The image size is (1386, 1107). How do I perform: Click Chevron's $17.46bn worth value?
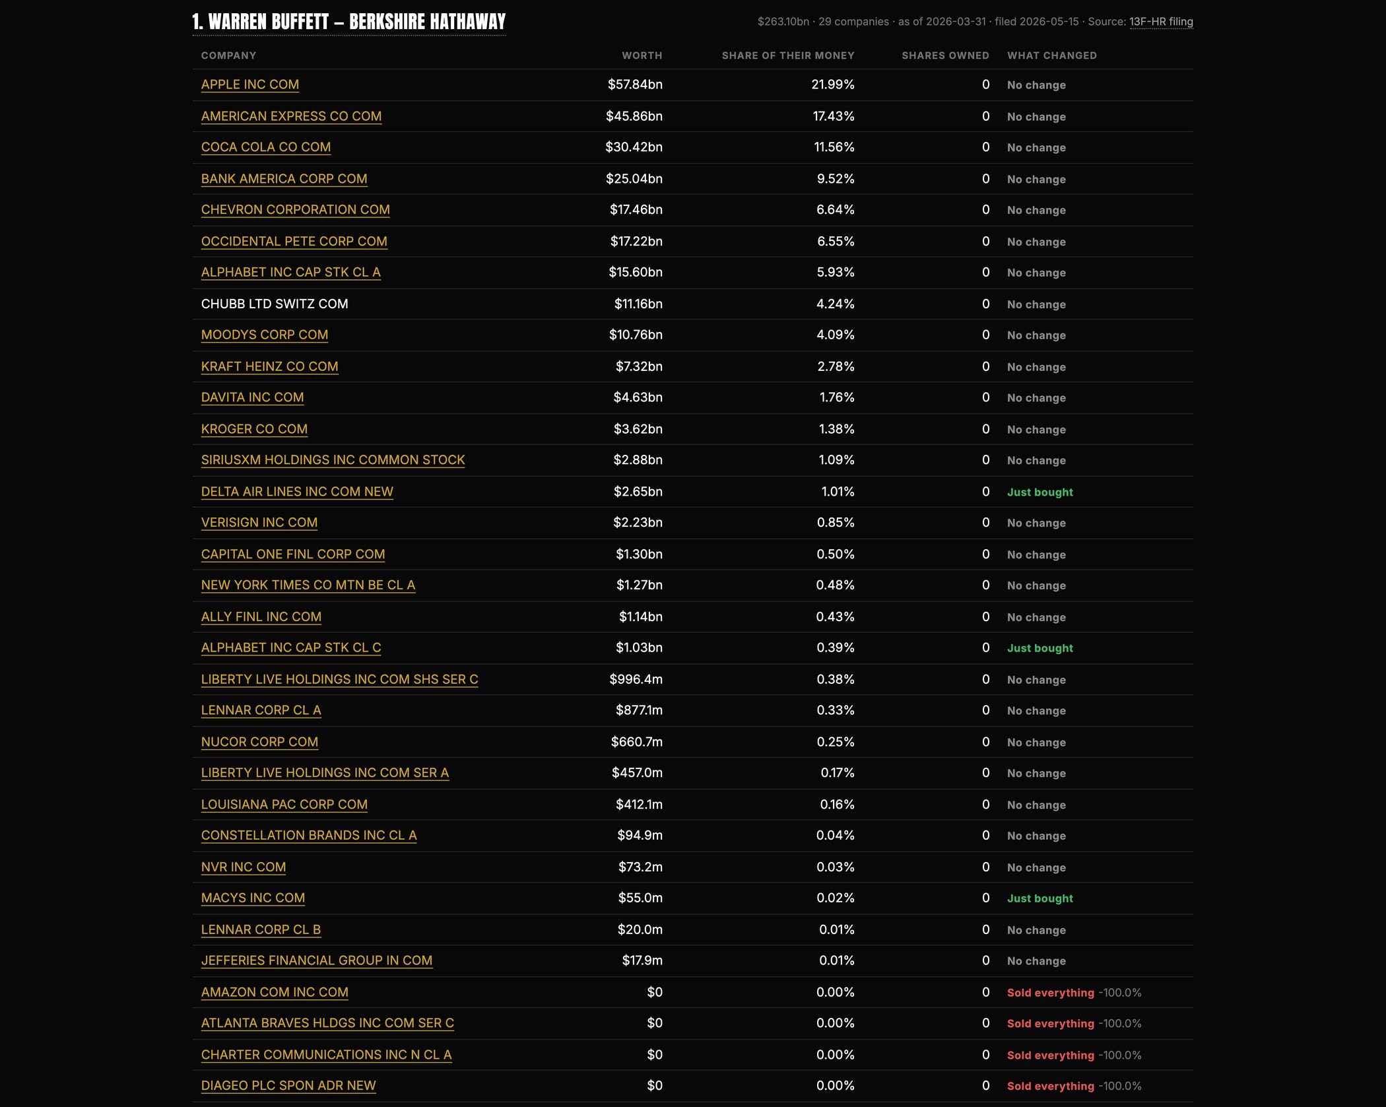coord(636,210)
